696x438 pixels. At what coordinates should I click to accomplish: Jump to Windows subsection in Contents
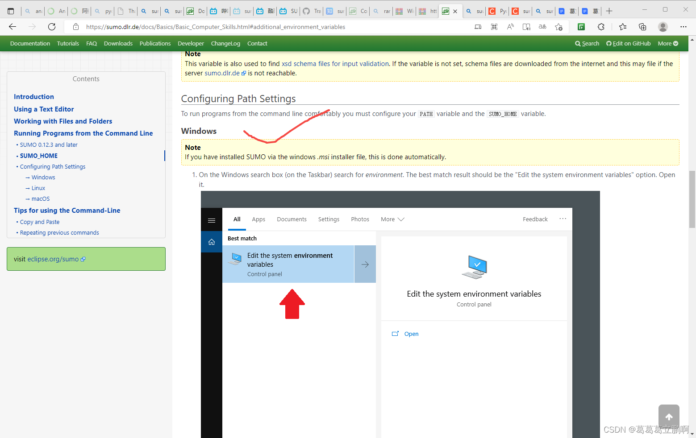pyautogui.click(x=43, y=178)
